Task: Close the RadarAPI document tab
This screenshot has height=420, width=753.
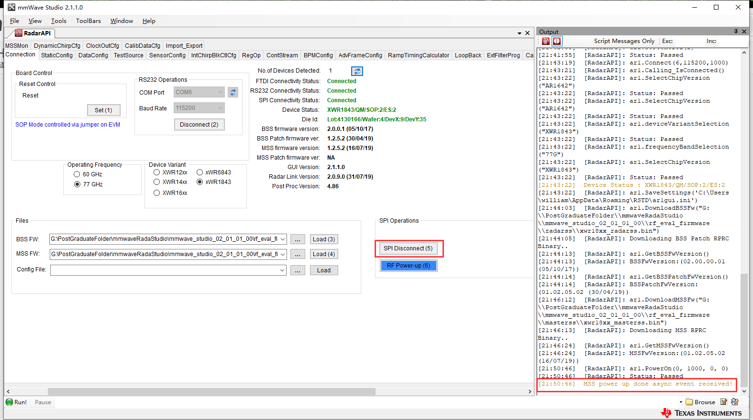Action: [527, 33]
